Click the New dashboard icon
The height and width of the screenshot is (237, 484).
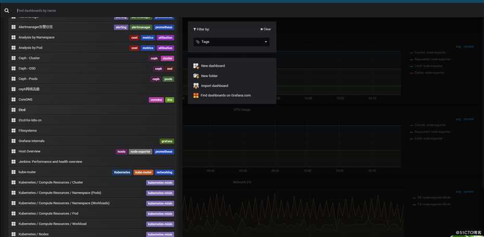pyautogui.click(x=196, y=66)
